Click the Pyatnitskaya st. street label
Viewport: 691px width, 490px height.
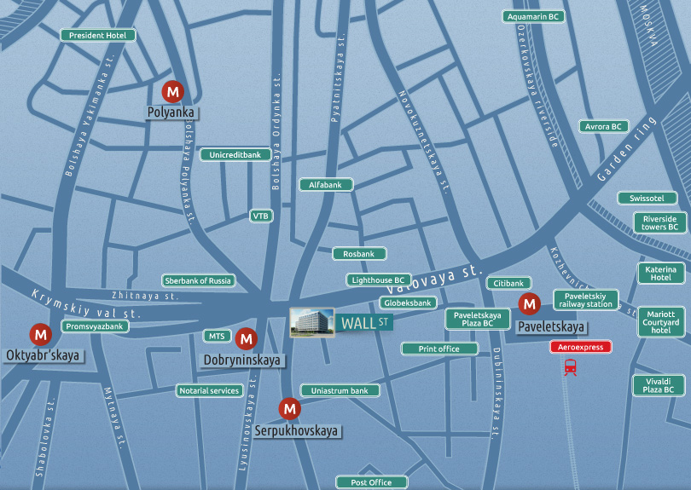pos(338,78)
